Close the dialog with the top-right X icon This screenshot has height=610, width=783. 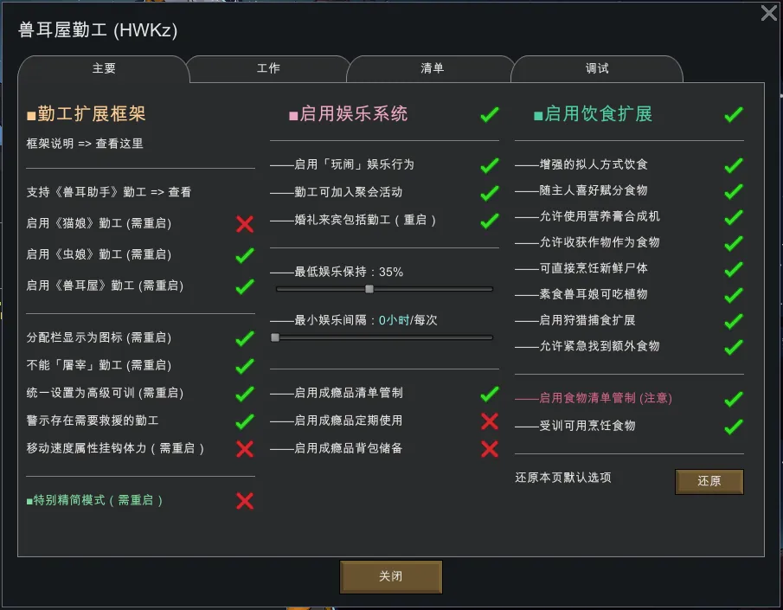[768, 13]
